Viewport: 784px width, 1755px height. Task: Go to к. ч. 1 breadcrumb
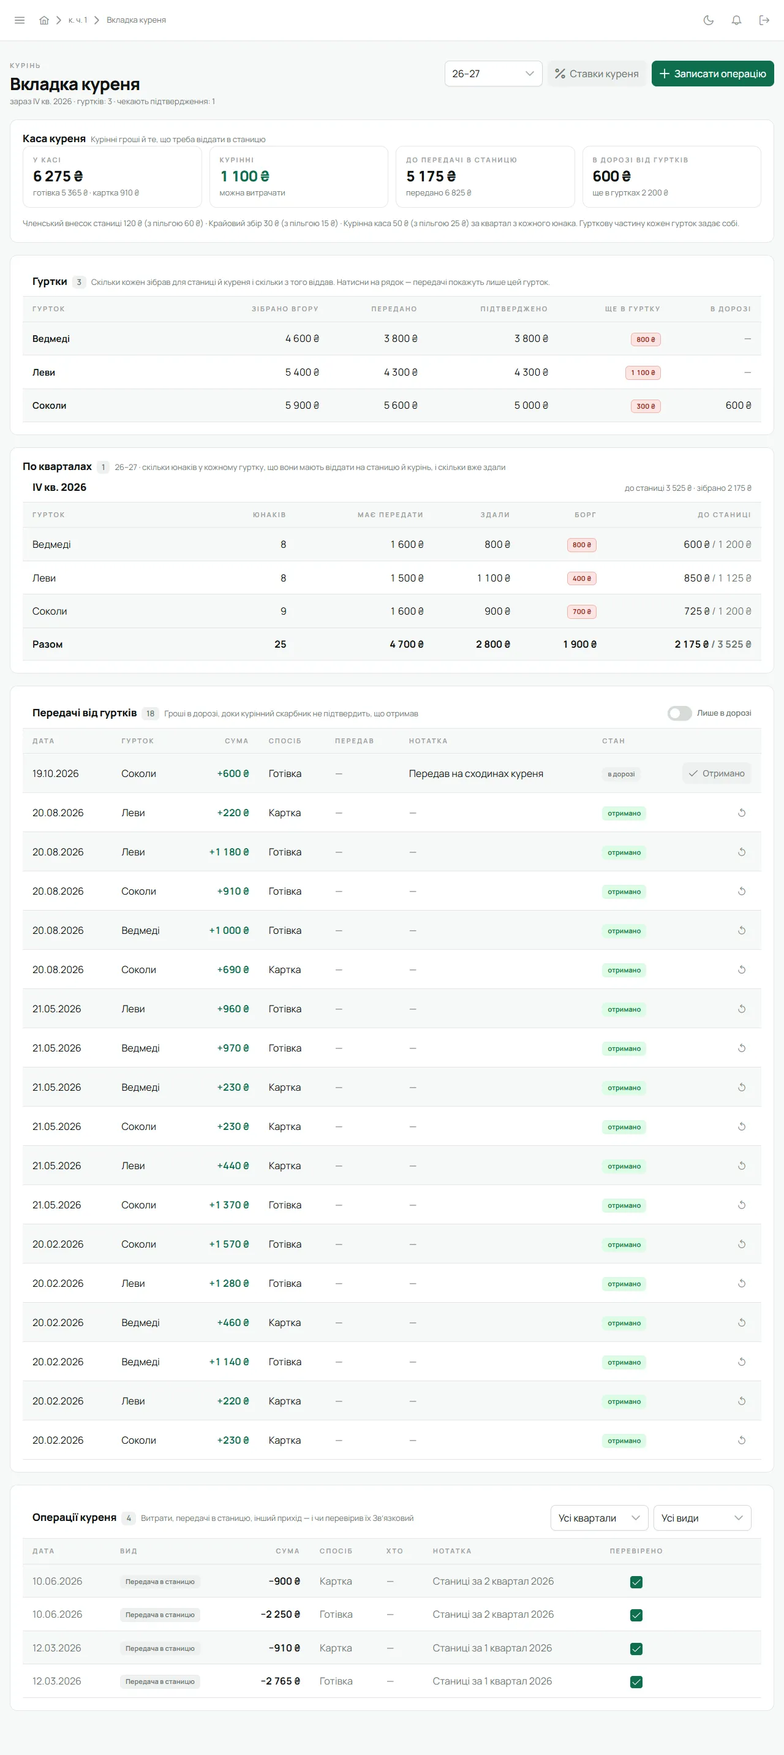point(78,20)
